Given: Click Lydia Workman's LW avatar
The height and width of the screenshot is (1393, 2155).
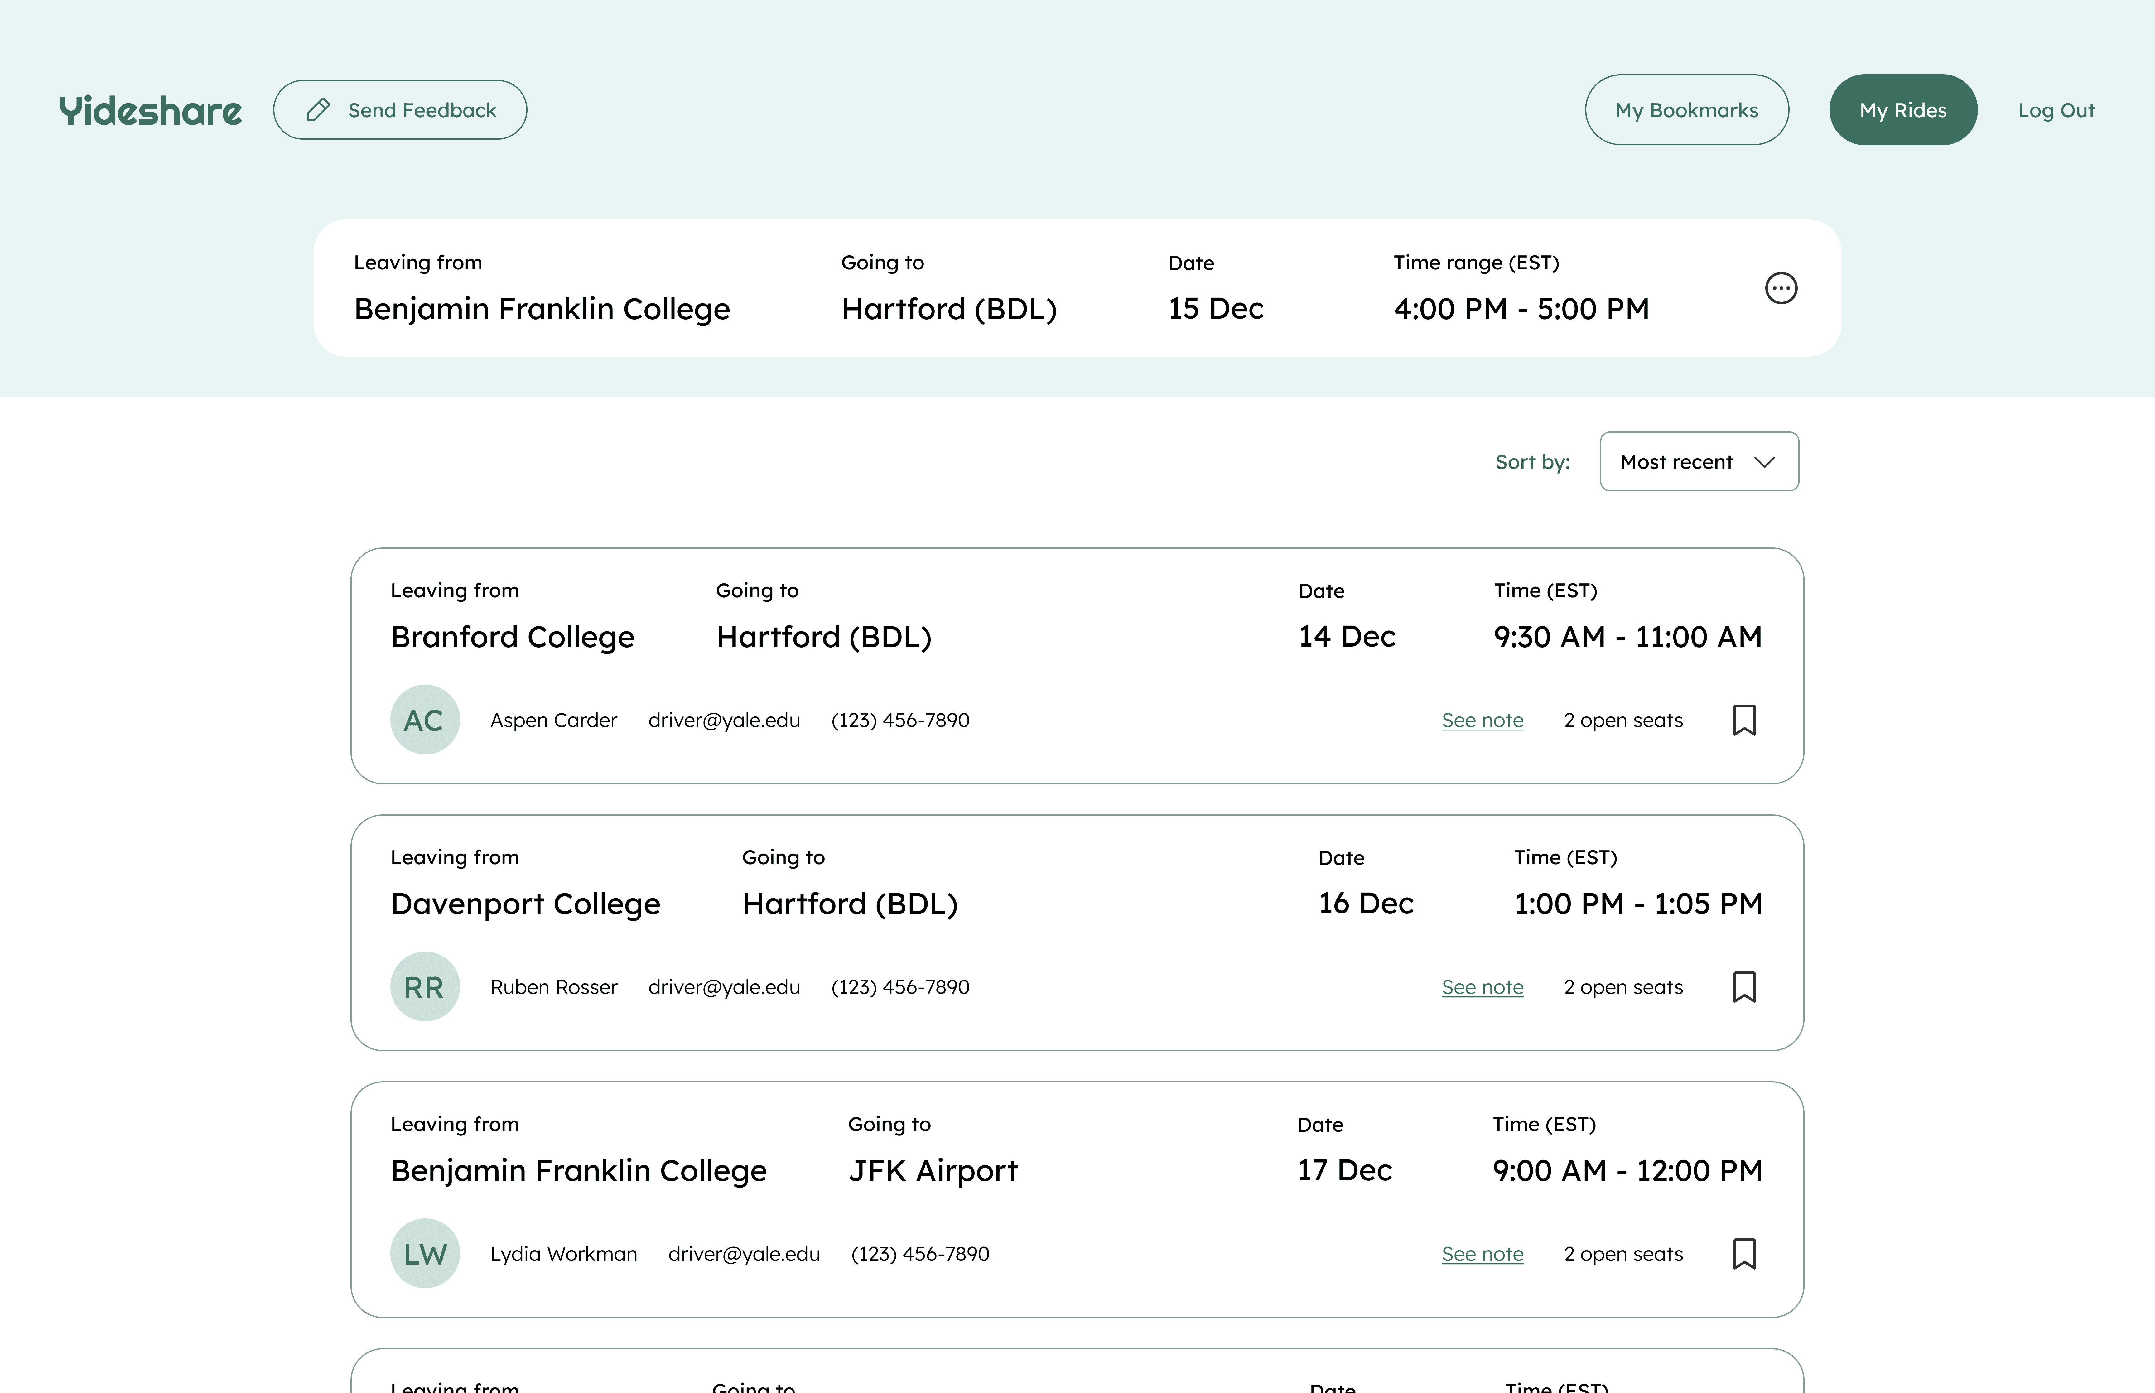Looking at the screenshot, I should tap(425, 1254).
